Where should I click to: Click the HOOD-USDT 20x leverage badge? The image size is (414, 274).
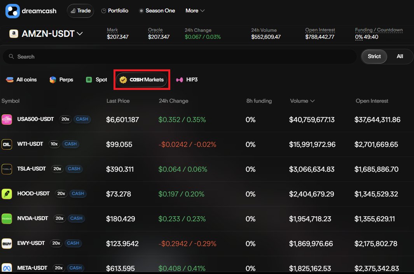click(61, 193)
